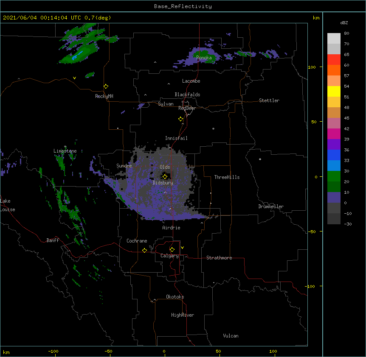Image resolution: width=366 pixels, height=357 pixels.
Task: Select the legend value 45
Action: (x=346, y=118)
